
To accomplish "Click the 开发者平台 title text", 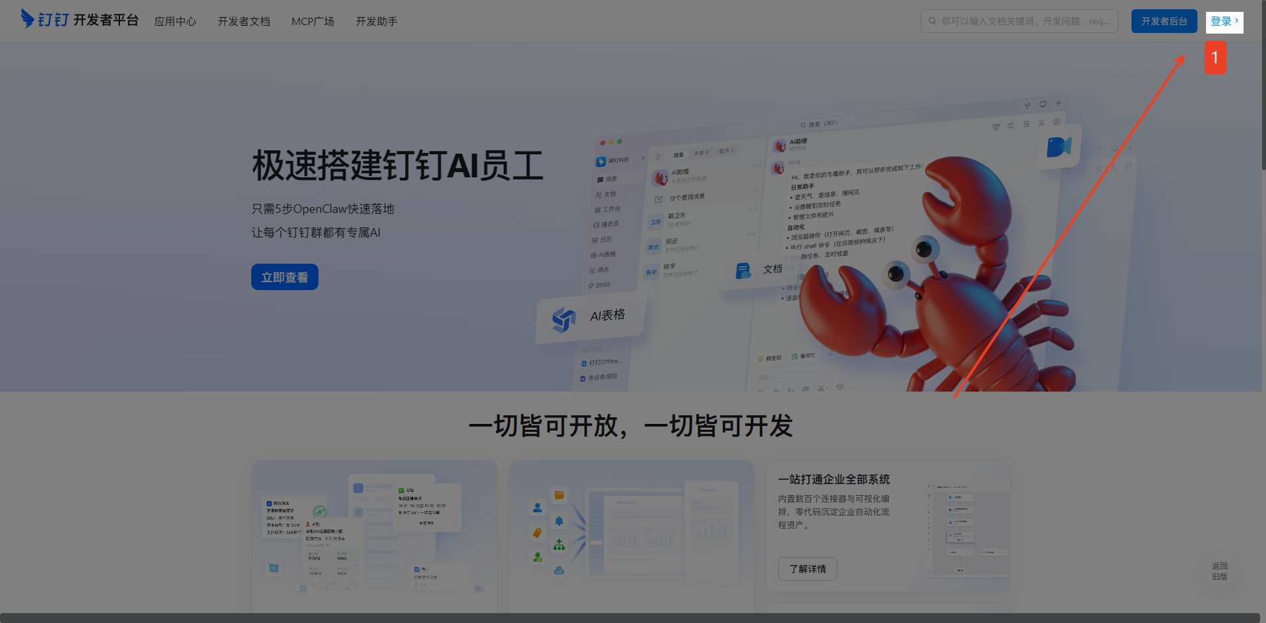I will [x=106, y=20].
